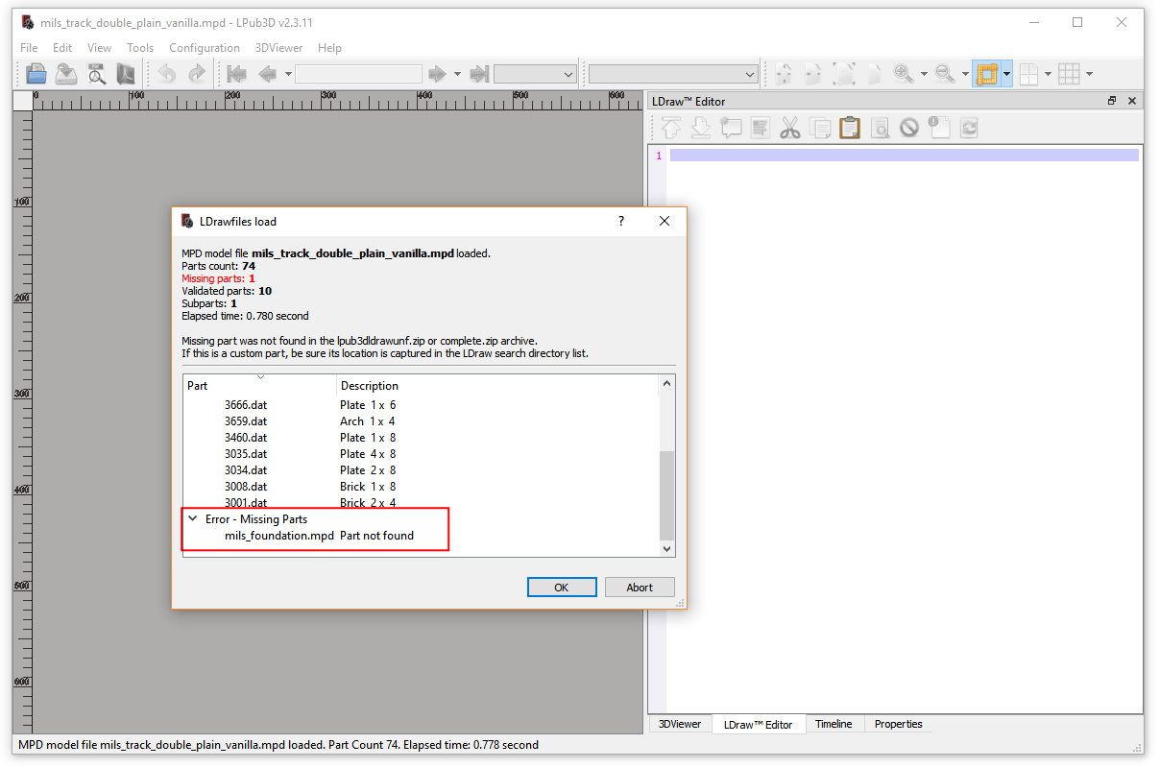Open the Configuration menu

205,47
